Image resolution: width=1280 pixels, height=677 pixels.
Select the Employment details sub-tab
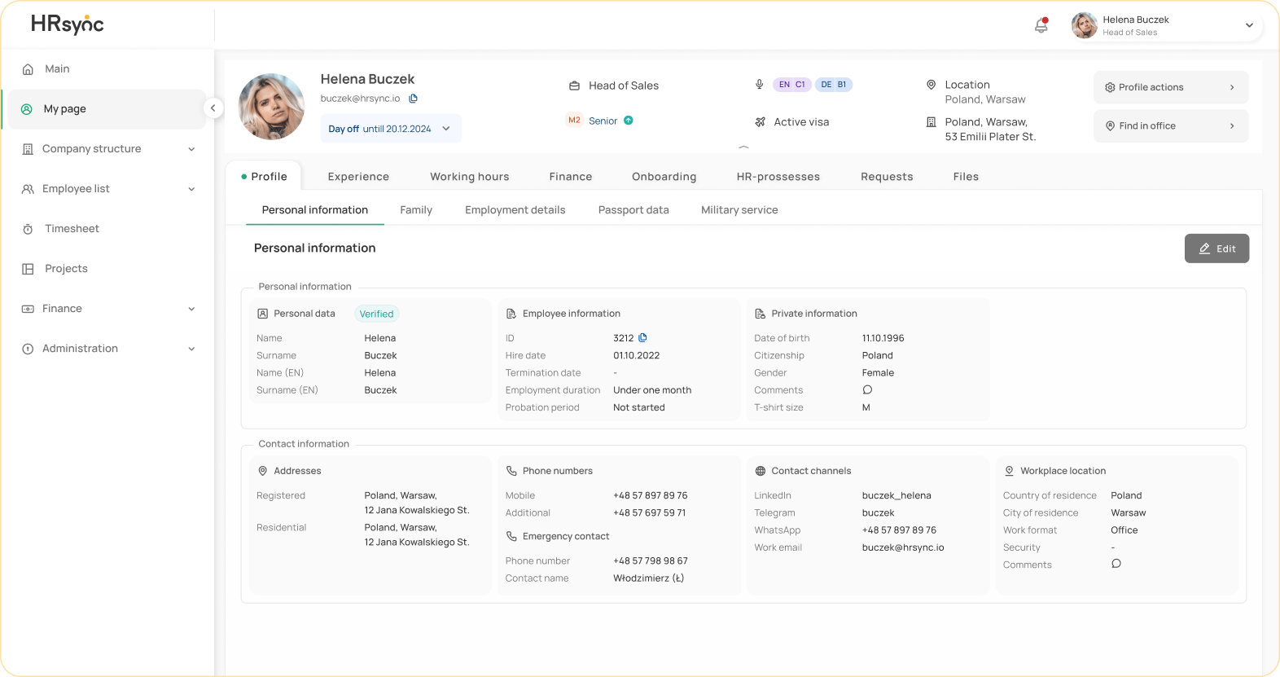point(515,210)
